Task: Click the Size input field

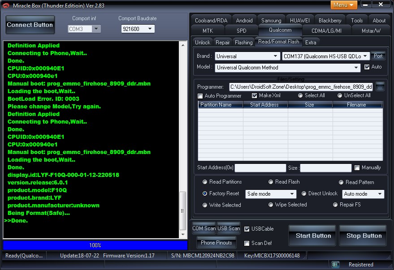Action: tap(326, 168)
